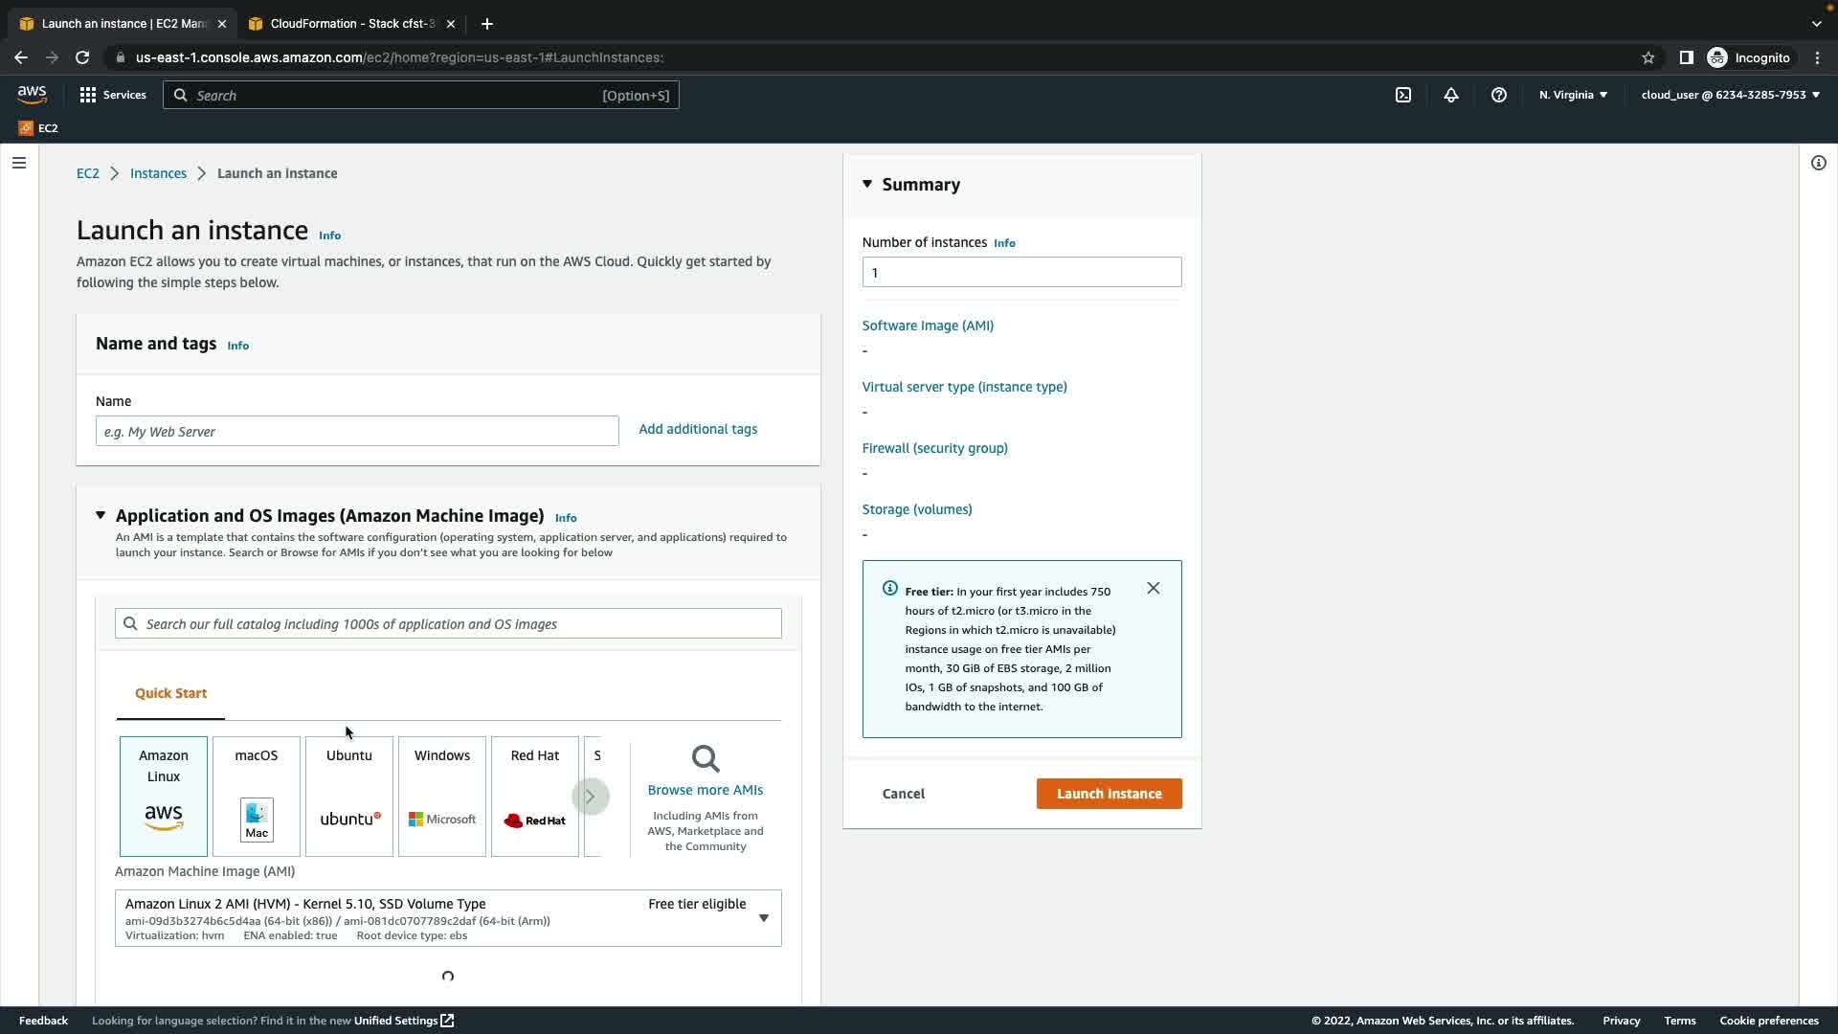Collapse the Summary panel
This screenshot has width=1838, height=1034.
(x=867, y=184)
